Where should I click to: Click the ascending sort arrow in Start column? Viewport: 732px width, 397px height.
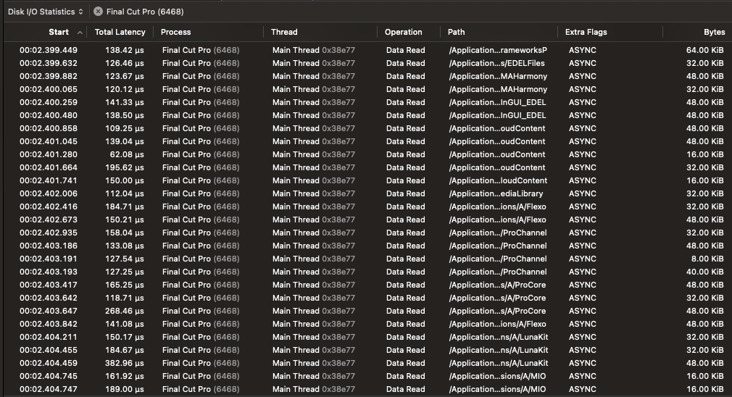[80, 33]
